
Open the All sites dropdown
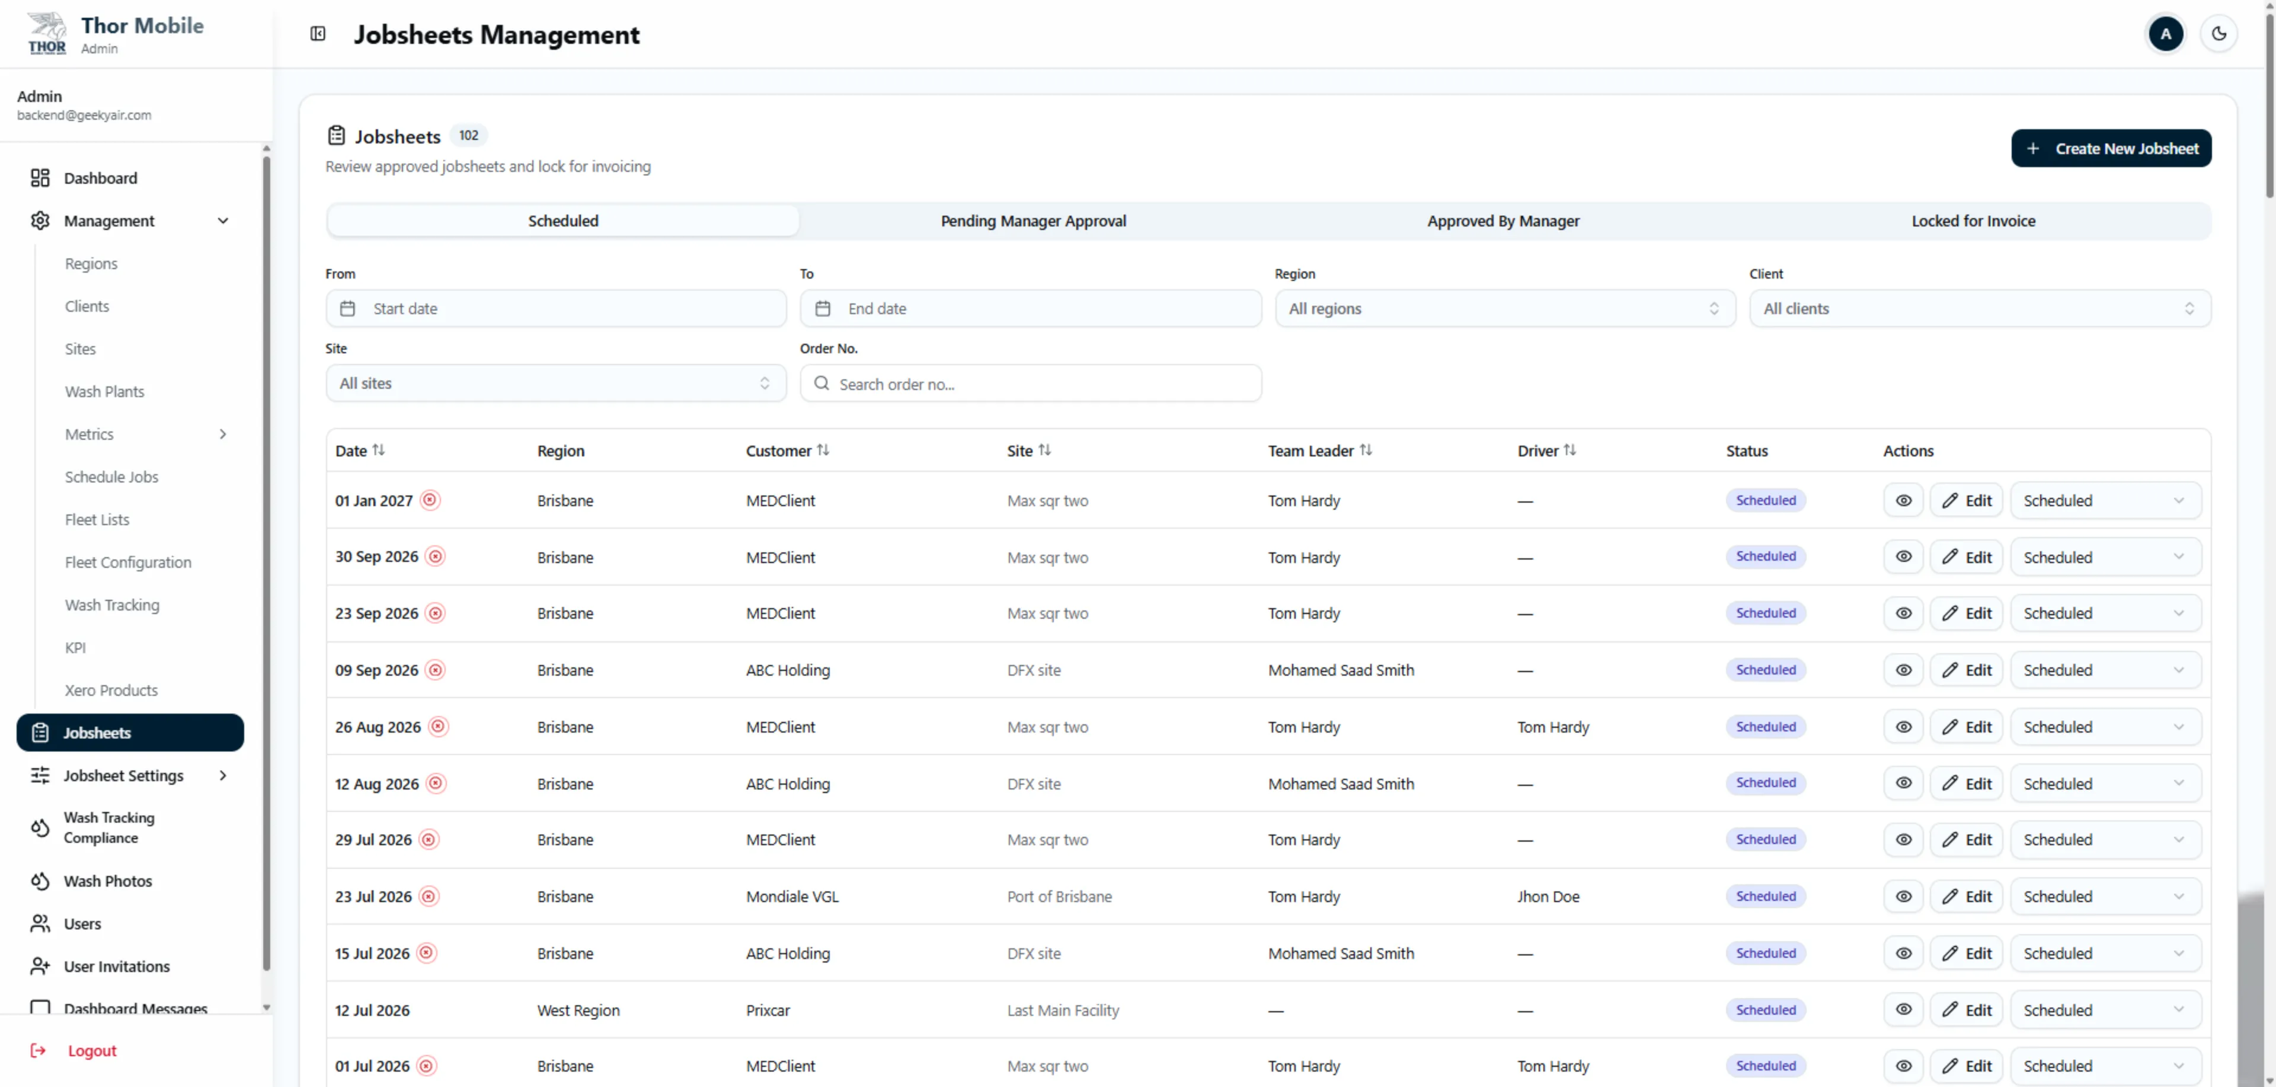[x=556, y=383]
